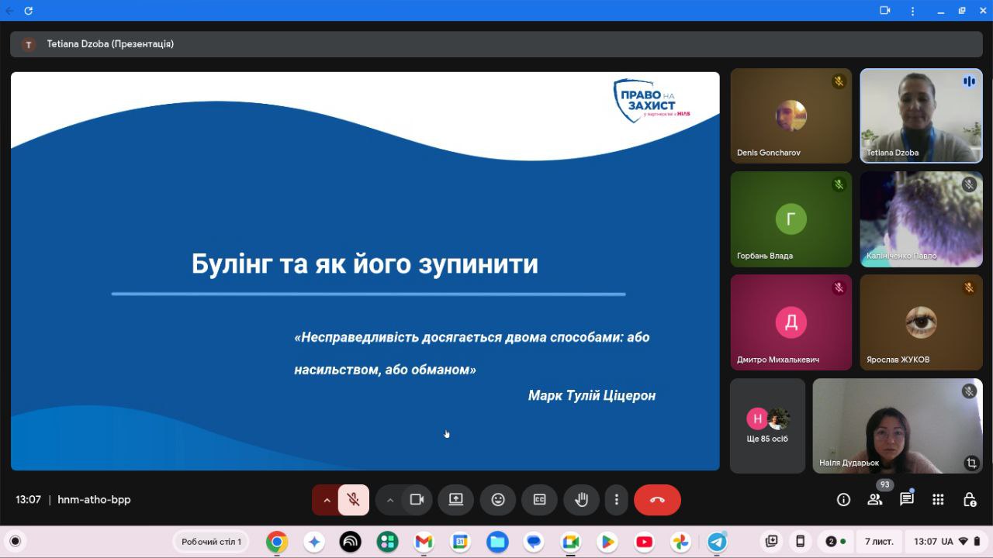The image size is (993, 558).
Task: Click the Tetiana Dzoba presentation label
Action: [109, 44]
